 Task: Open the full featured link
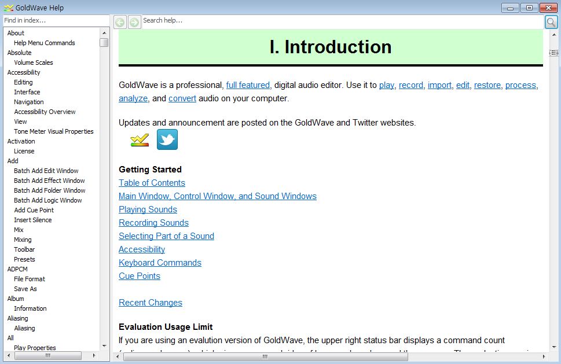pos(248,85)
